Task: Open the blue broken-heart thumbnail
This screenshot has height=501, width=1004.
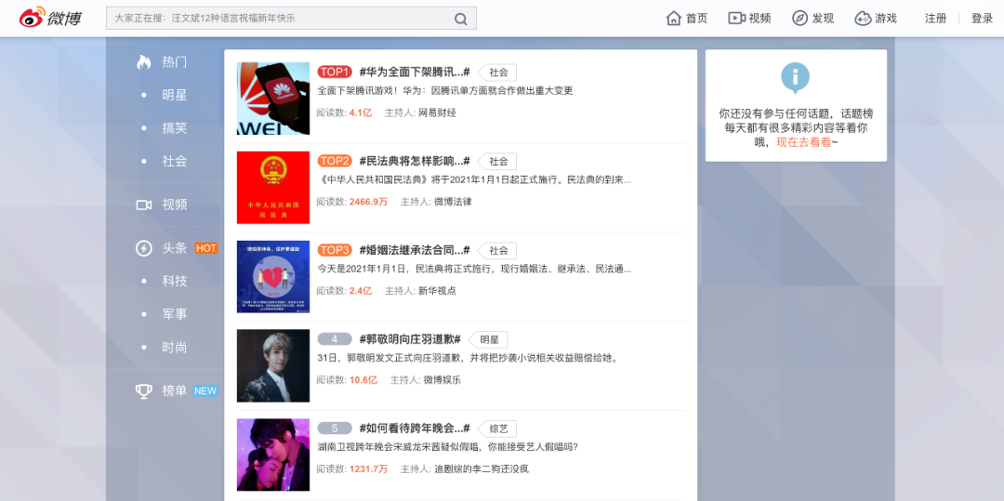Action: click(272, 276)
